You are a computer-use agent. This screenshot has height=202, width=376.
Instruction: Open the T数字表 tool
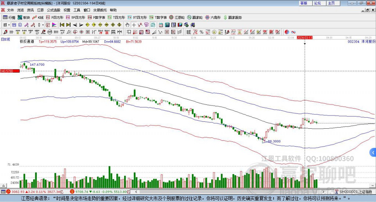coord(158,18)
